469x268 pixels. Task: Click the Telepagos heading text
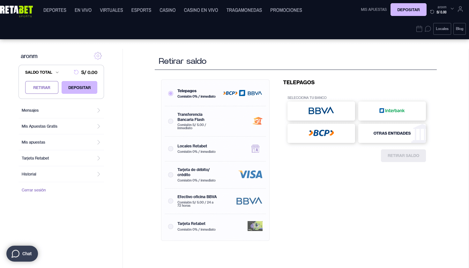tap(299, 82)
